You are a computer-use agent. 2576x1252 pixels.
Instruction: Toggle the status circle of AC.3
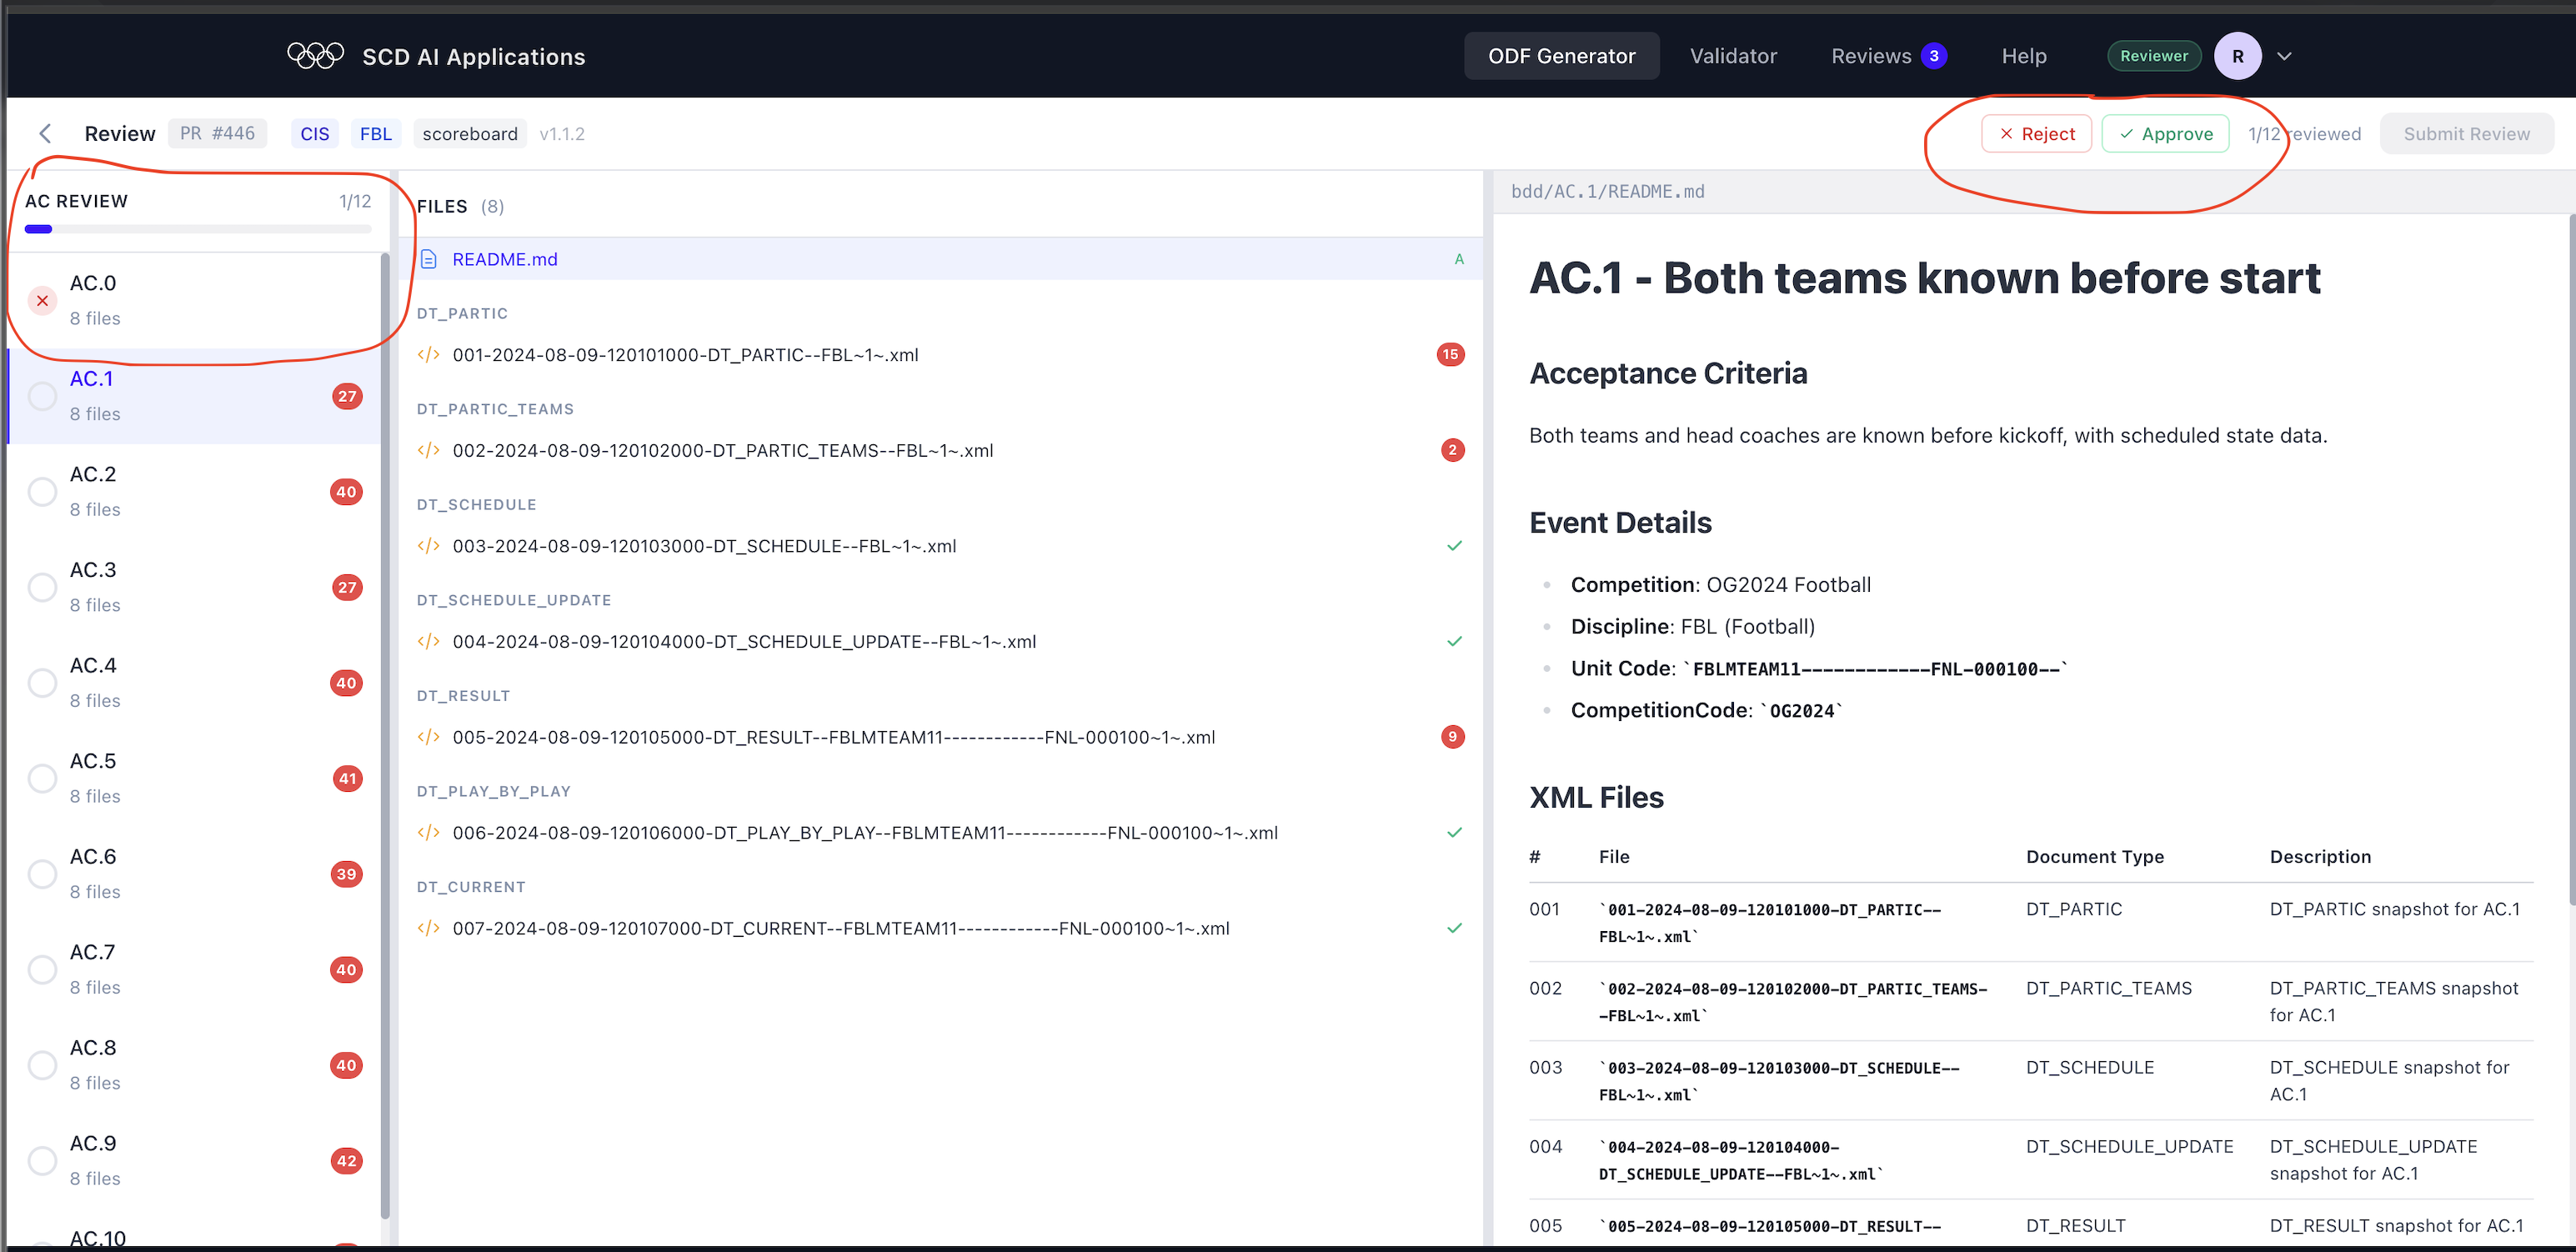coord(42,587)
